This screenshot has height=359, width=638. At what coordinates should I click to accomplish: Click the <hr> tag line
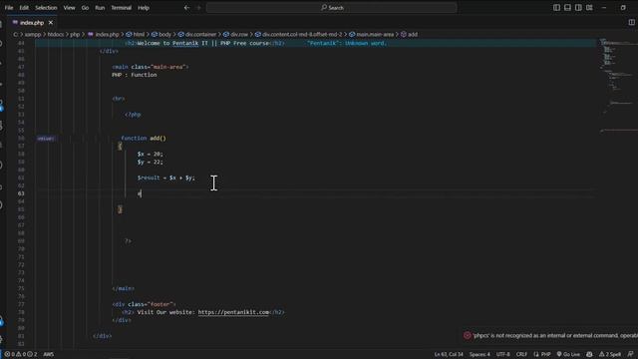tap(119, 99)
